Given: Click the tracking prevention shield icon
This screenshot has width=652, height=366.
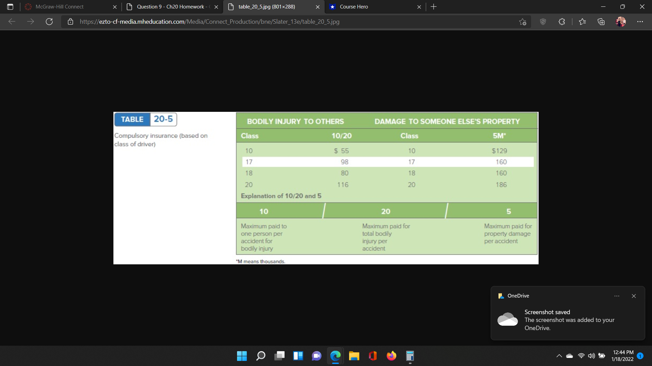Looking at the screenshot, I should pos(543,22).
